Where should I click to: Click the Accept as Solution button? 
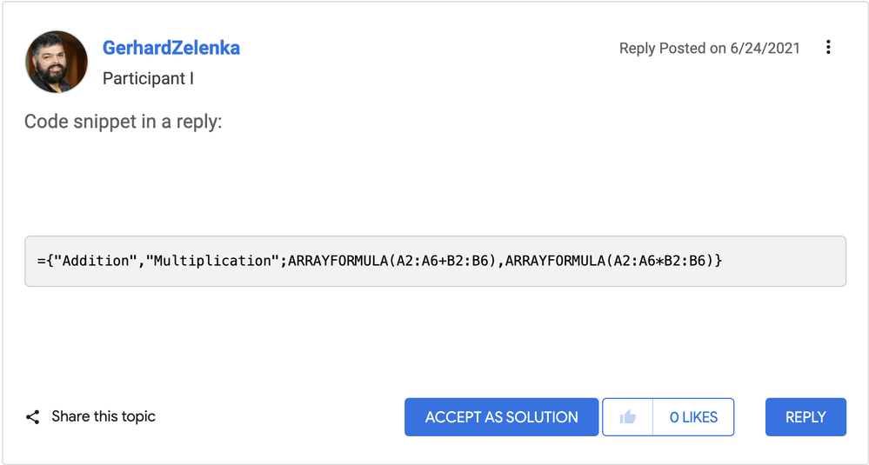(x=502, y=417)
